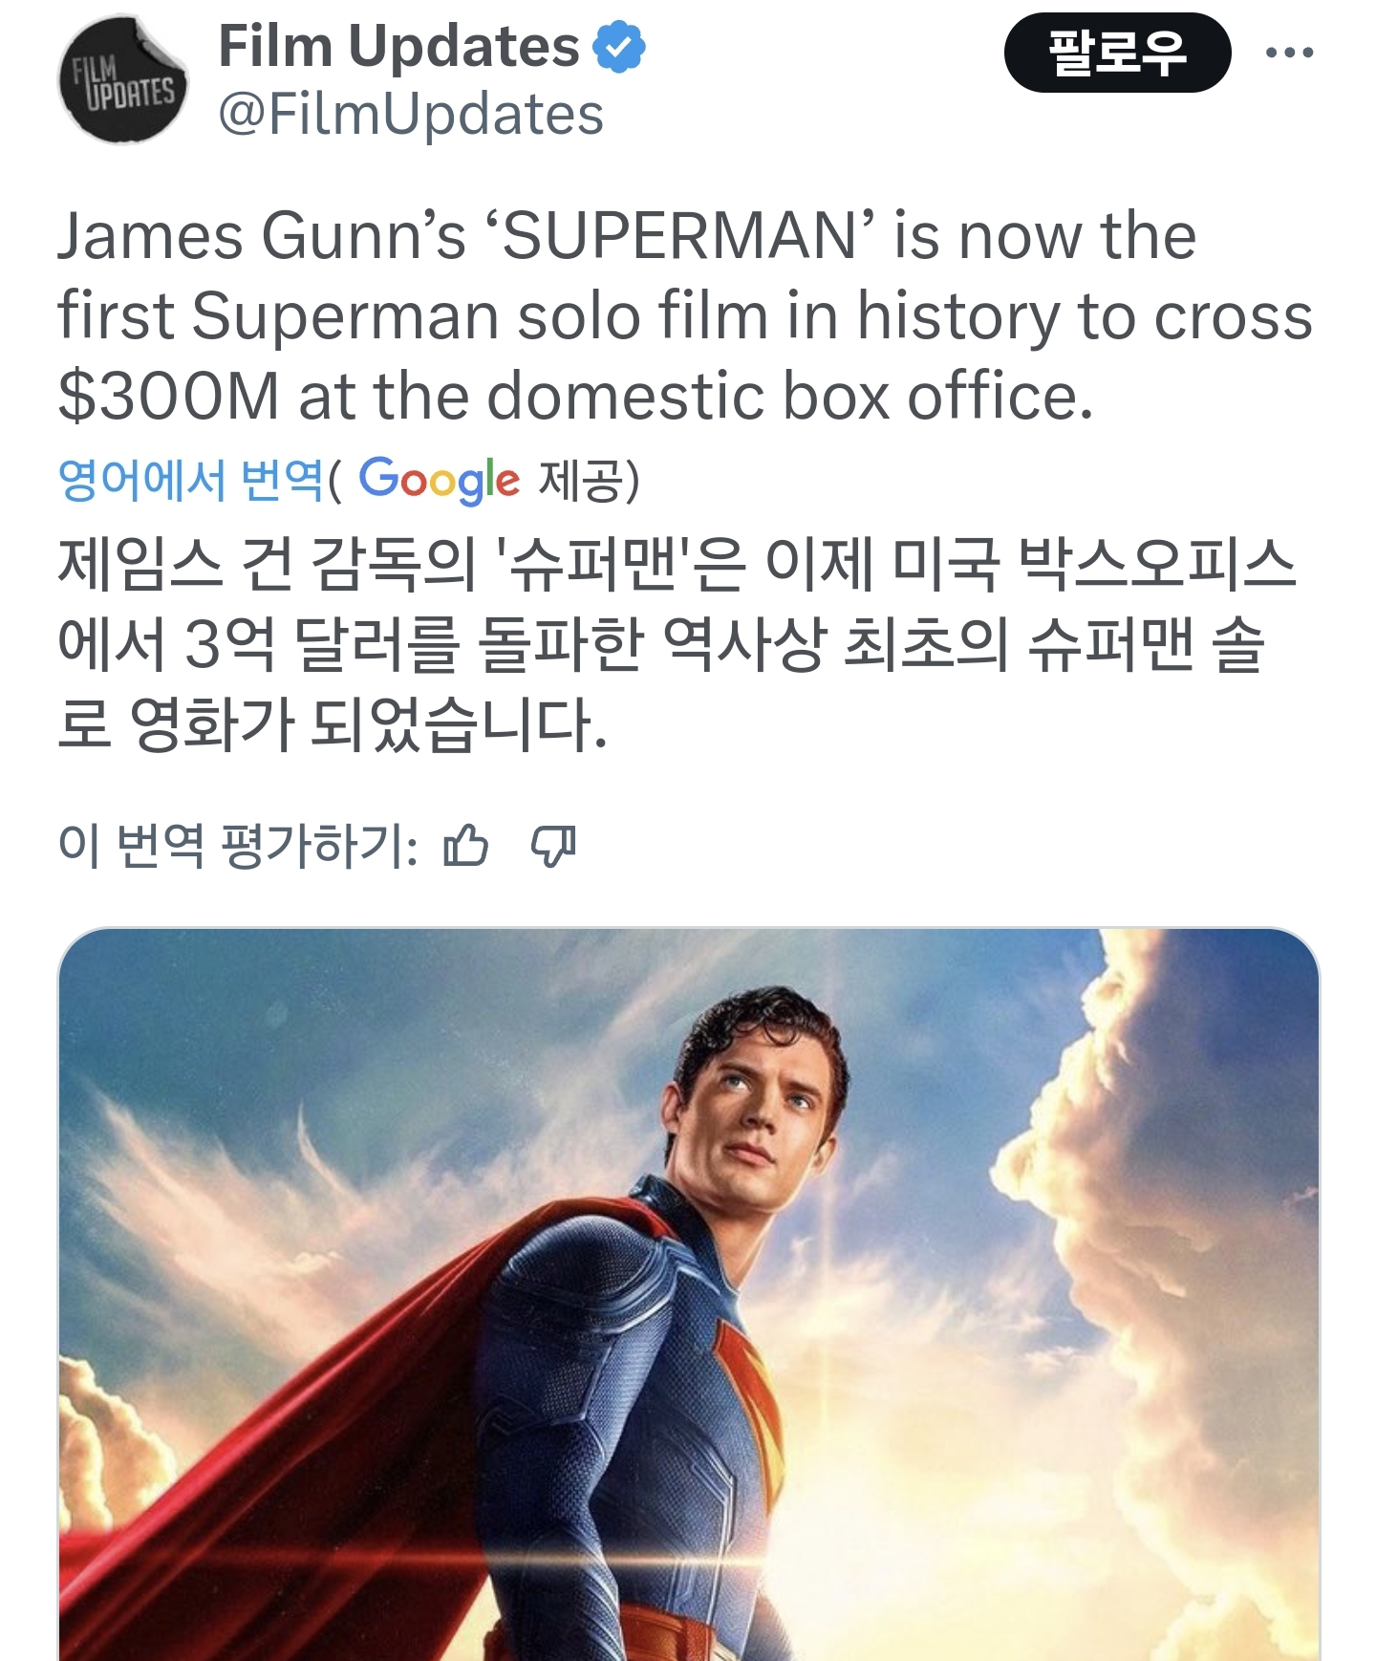Rate the translation with thumbs up
The image size is (1376, 1661).
465,846
